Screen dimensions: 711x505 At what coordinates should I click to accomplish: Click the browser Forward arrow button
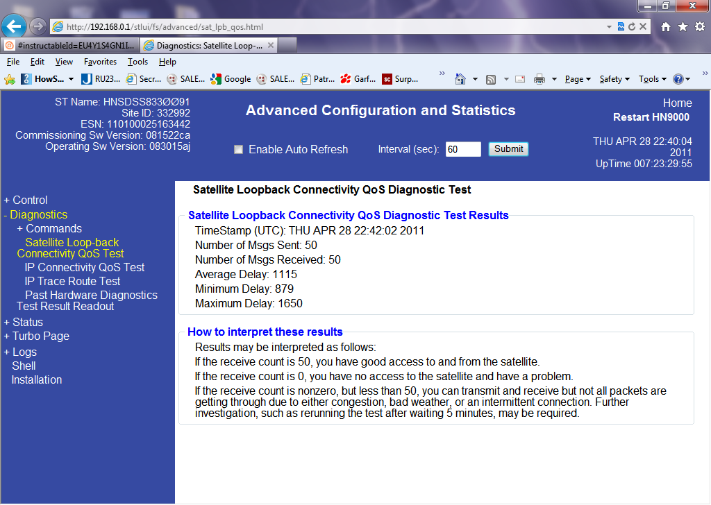(38, 27)
